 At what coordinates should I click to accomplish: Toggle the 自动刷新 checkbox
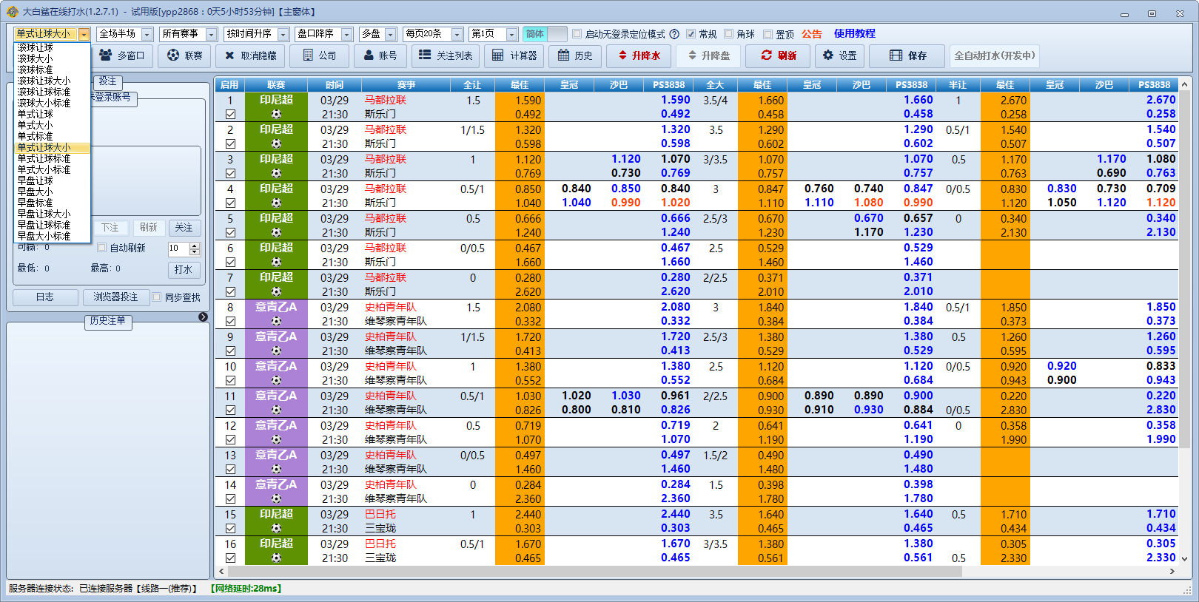click(x=102, y=248)
